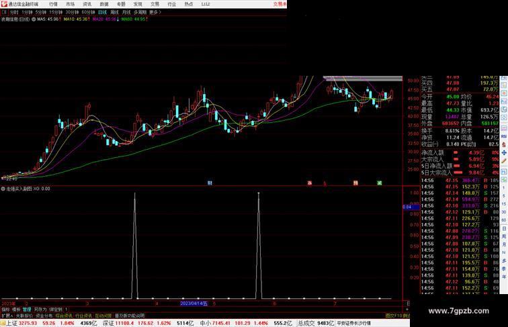Screen dimensions: 508x327
Task: Click the 净流入额 row in quote panel
Action: click(460, 152)
